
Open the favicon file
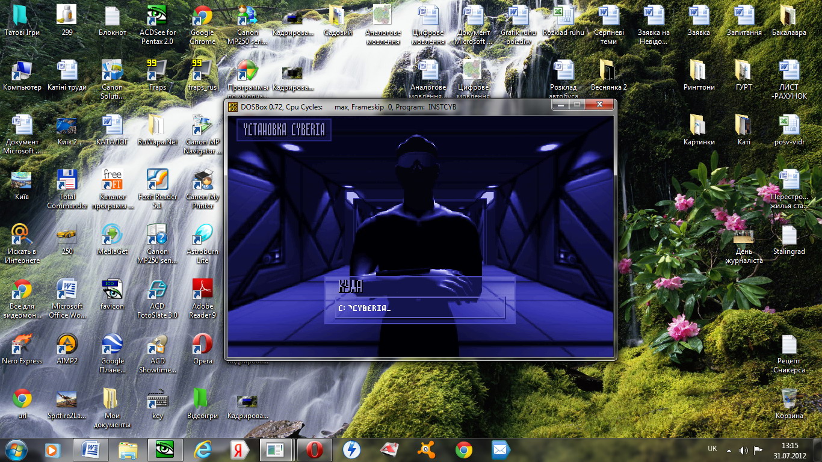[x=113, y=294]
